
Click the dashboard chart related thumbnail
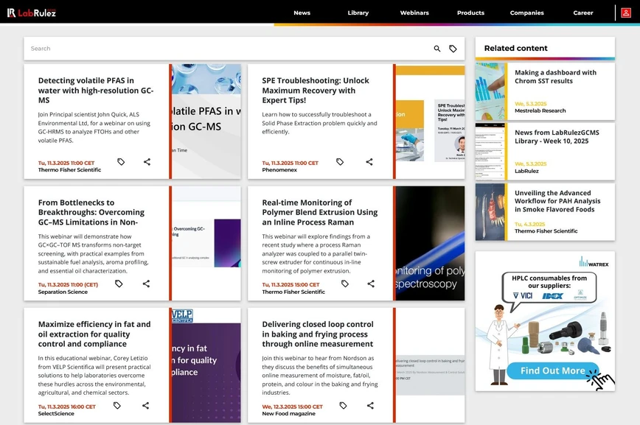pyautogui.click(x=490, y=91)
